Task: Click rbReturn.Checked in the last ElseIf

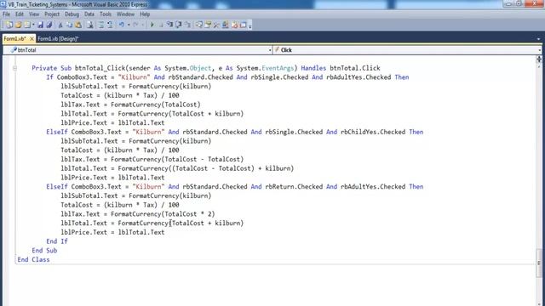Action: click(294, 187)
